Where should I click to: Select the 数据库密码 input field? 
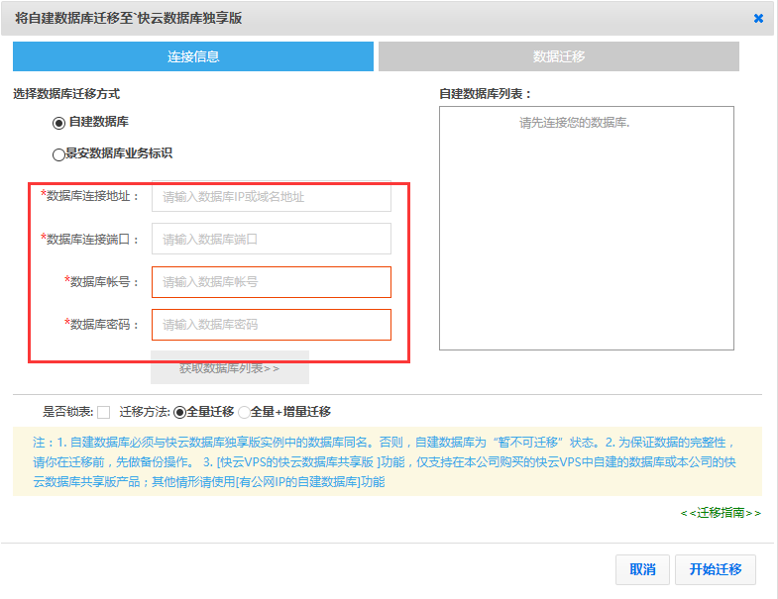coord(271,325)
